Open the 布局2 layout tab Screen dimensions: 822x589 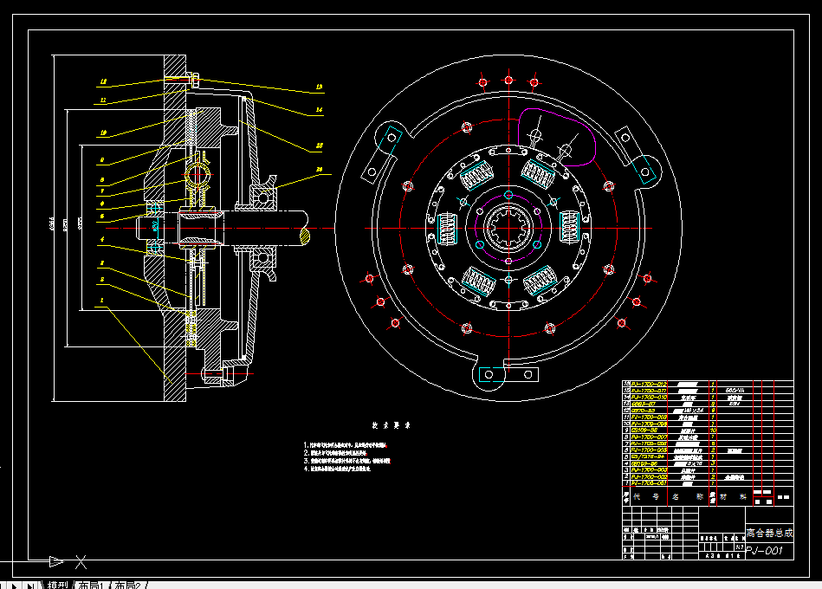pos(128,585)
